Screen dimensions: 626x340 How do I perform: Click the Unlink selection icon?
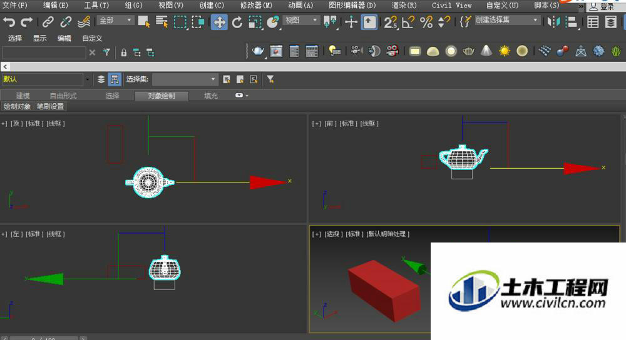click(66, 22)
